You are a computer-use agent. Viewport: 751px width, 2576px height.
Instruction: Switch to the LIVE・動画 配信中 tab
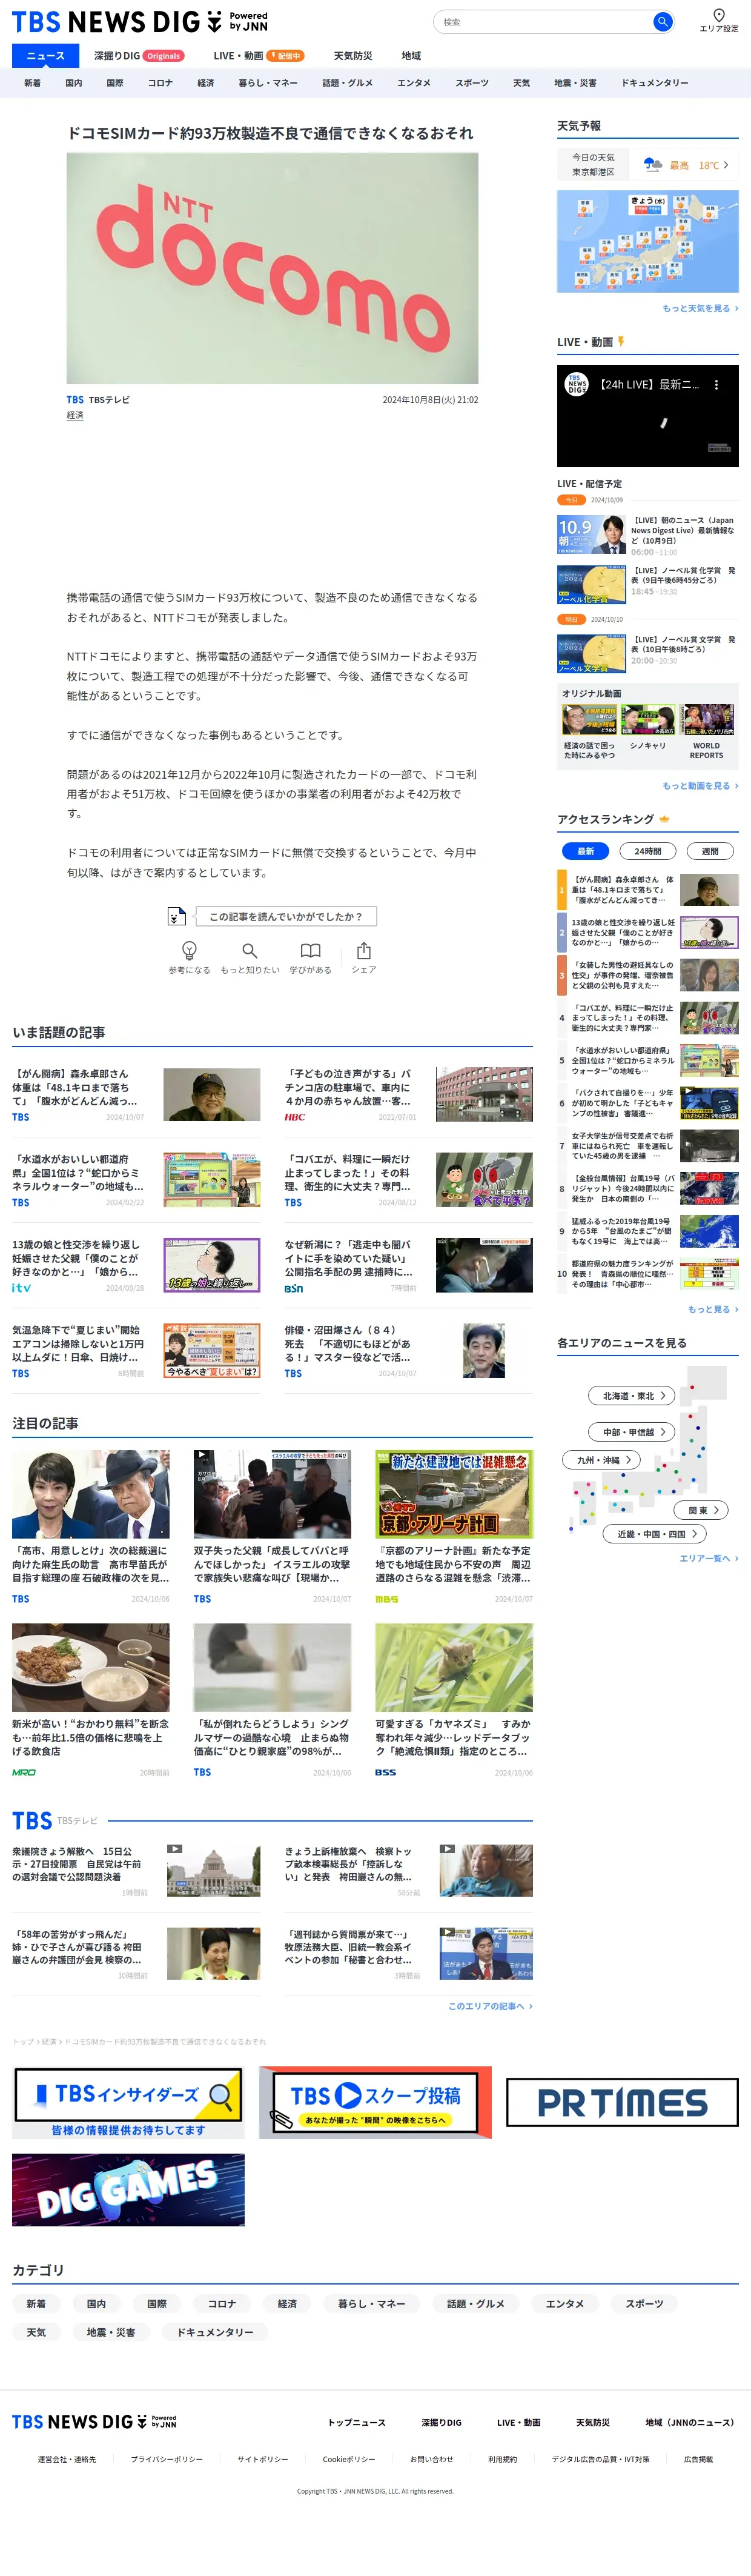[258, 56]
